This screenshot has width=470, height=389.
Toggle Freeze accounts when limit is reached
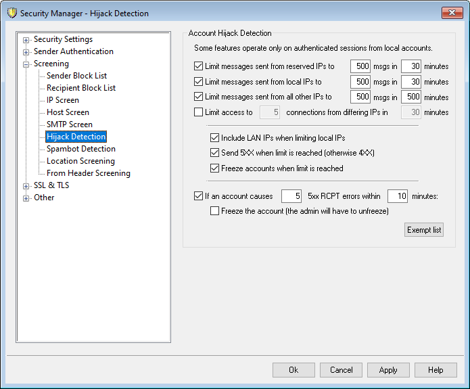pos(215,168)
